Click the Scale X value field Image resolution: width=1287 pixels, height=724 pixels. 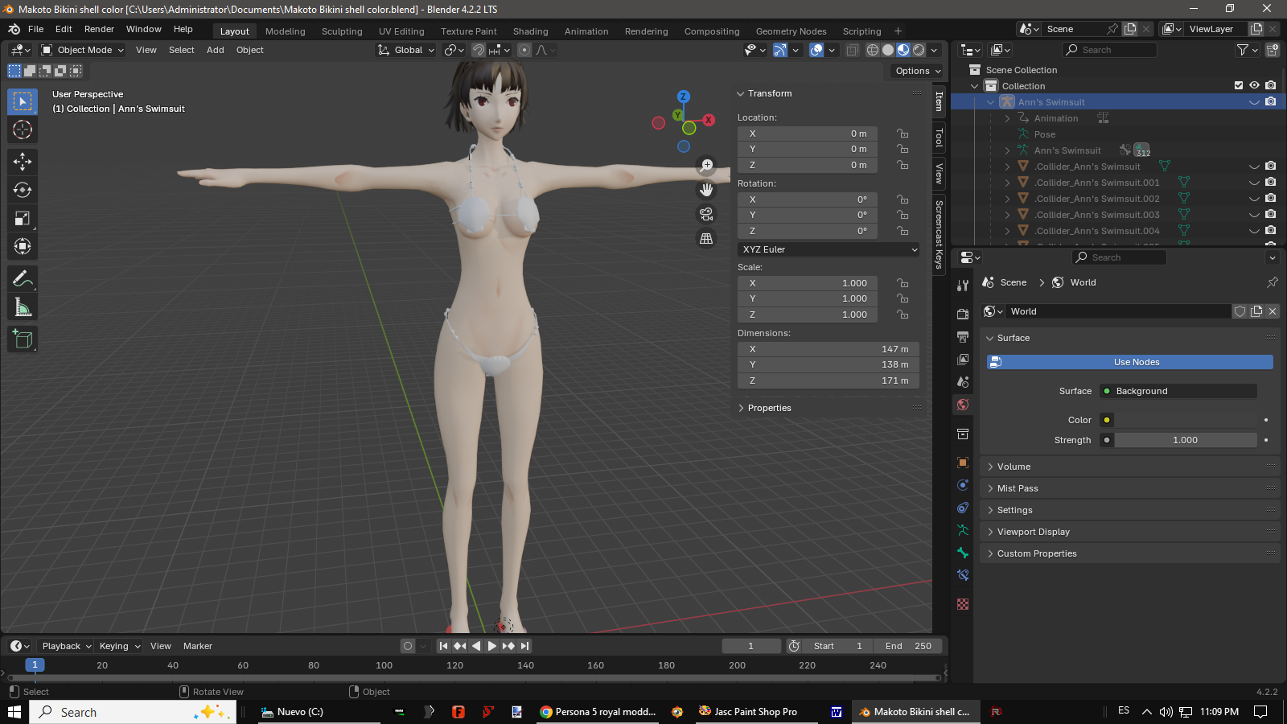807,283
